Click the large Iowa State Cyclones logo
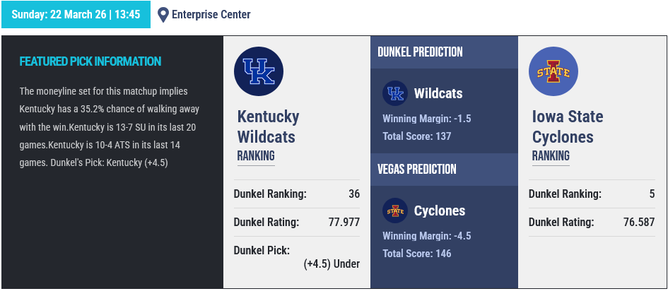The width and height of the screenshot is (668, 296). (x=553, y=71)
